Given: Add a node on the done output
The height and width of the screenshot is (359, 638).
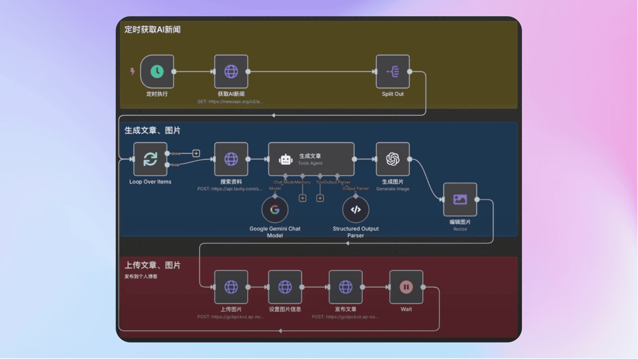Looking at the screenshot, I should 196,153.
